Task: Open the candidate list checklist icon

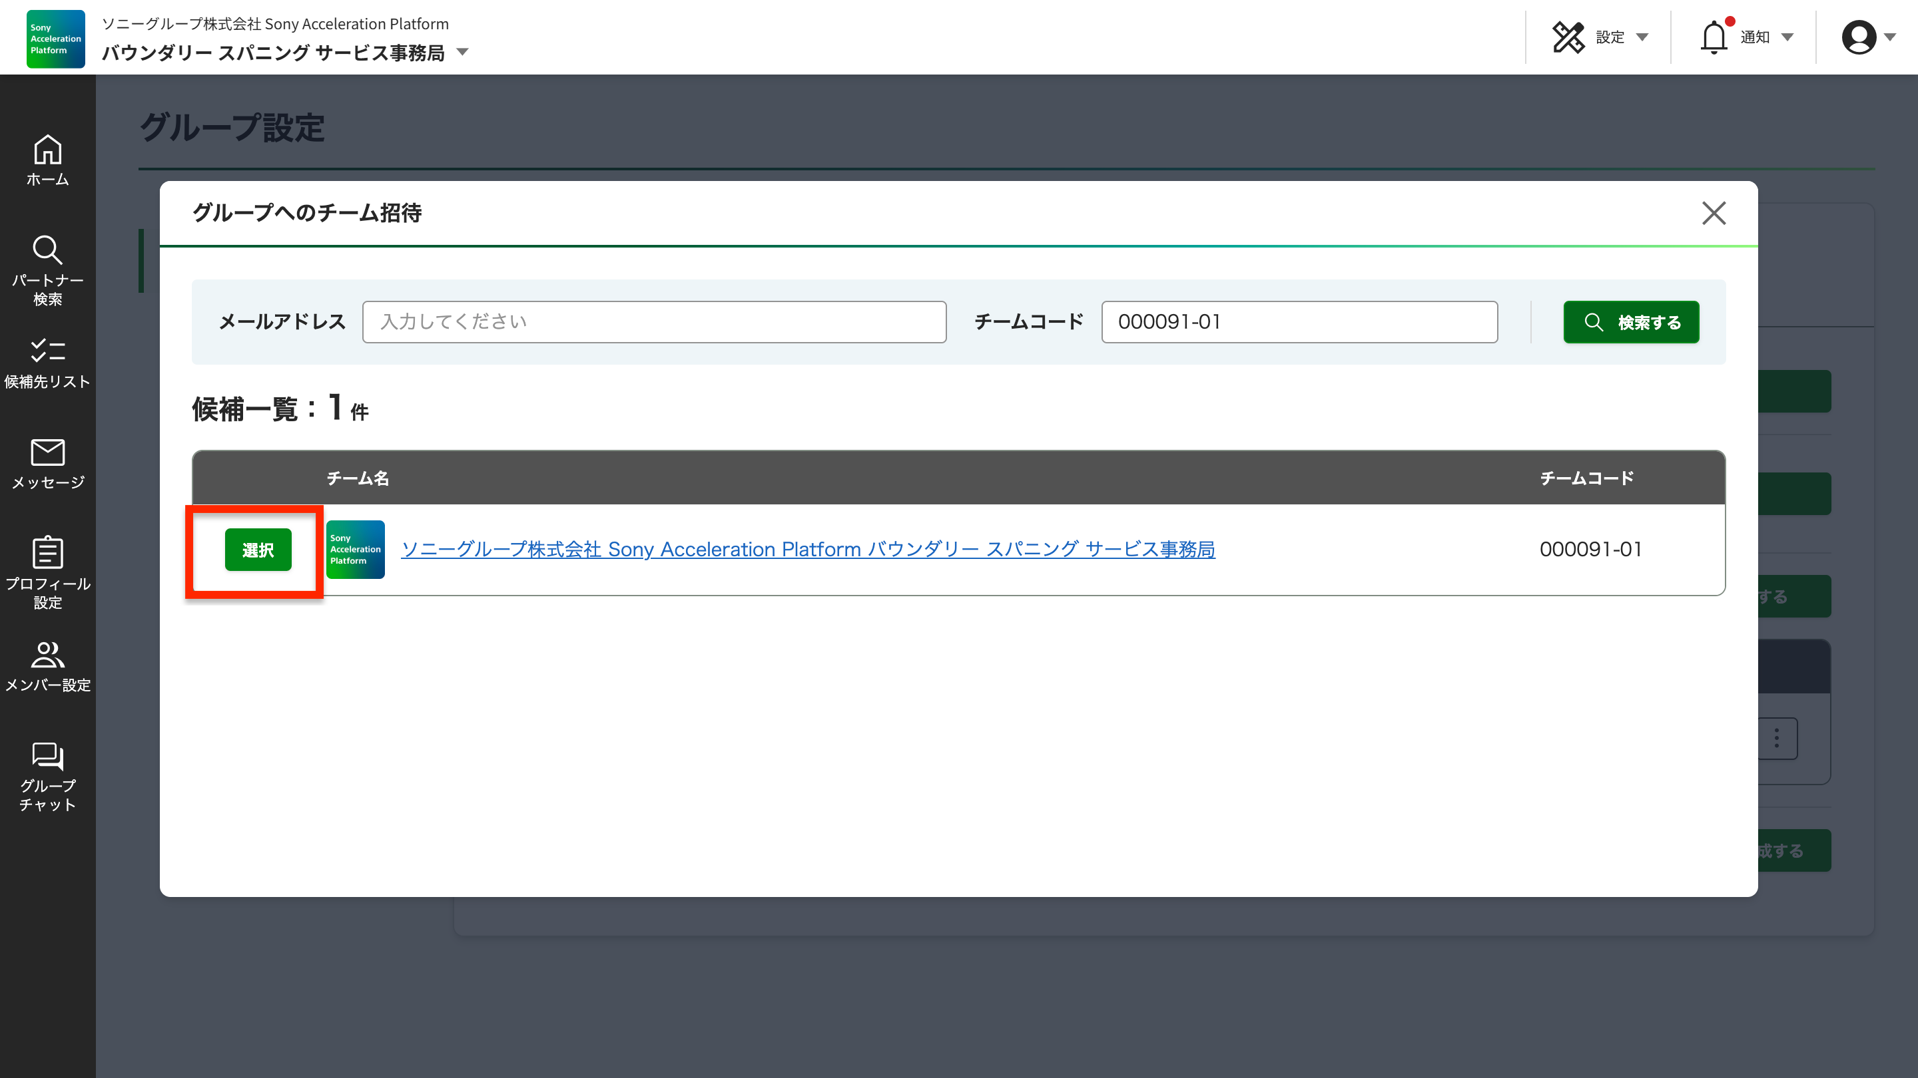Action: [x=48, y=351]
